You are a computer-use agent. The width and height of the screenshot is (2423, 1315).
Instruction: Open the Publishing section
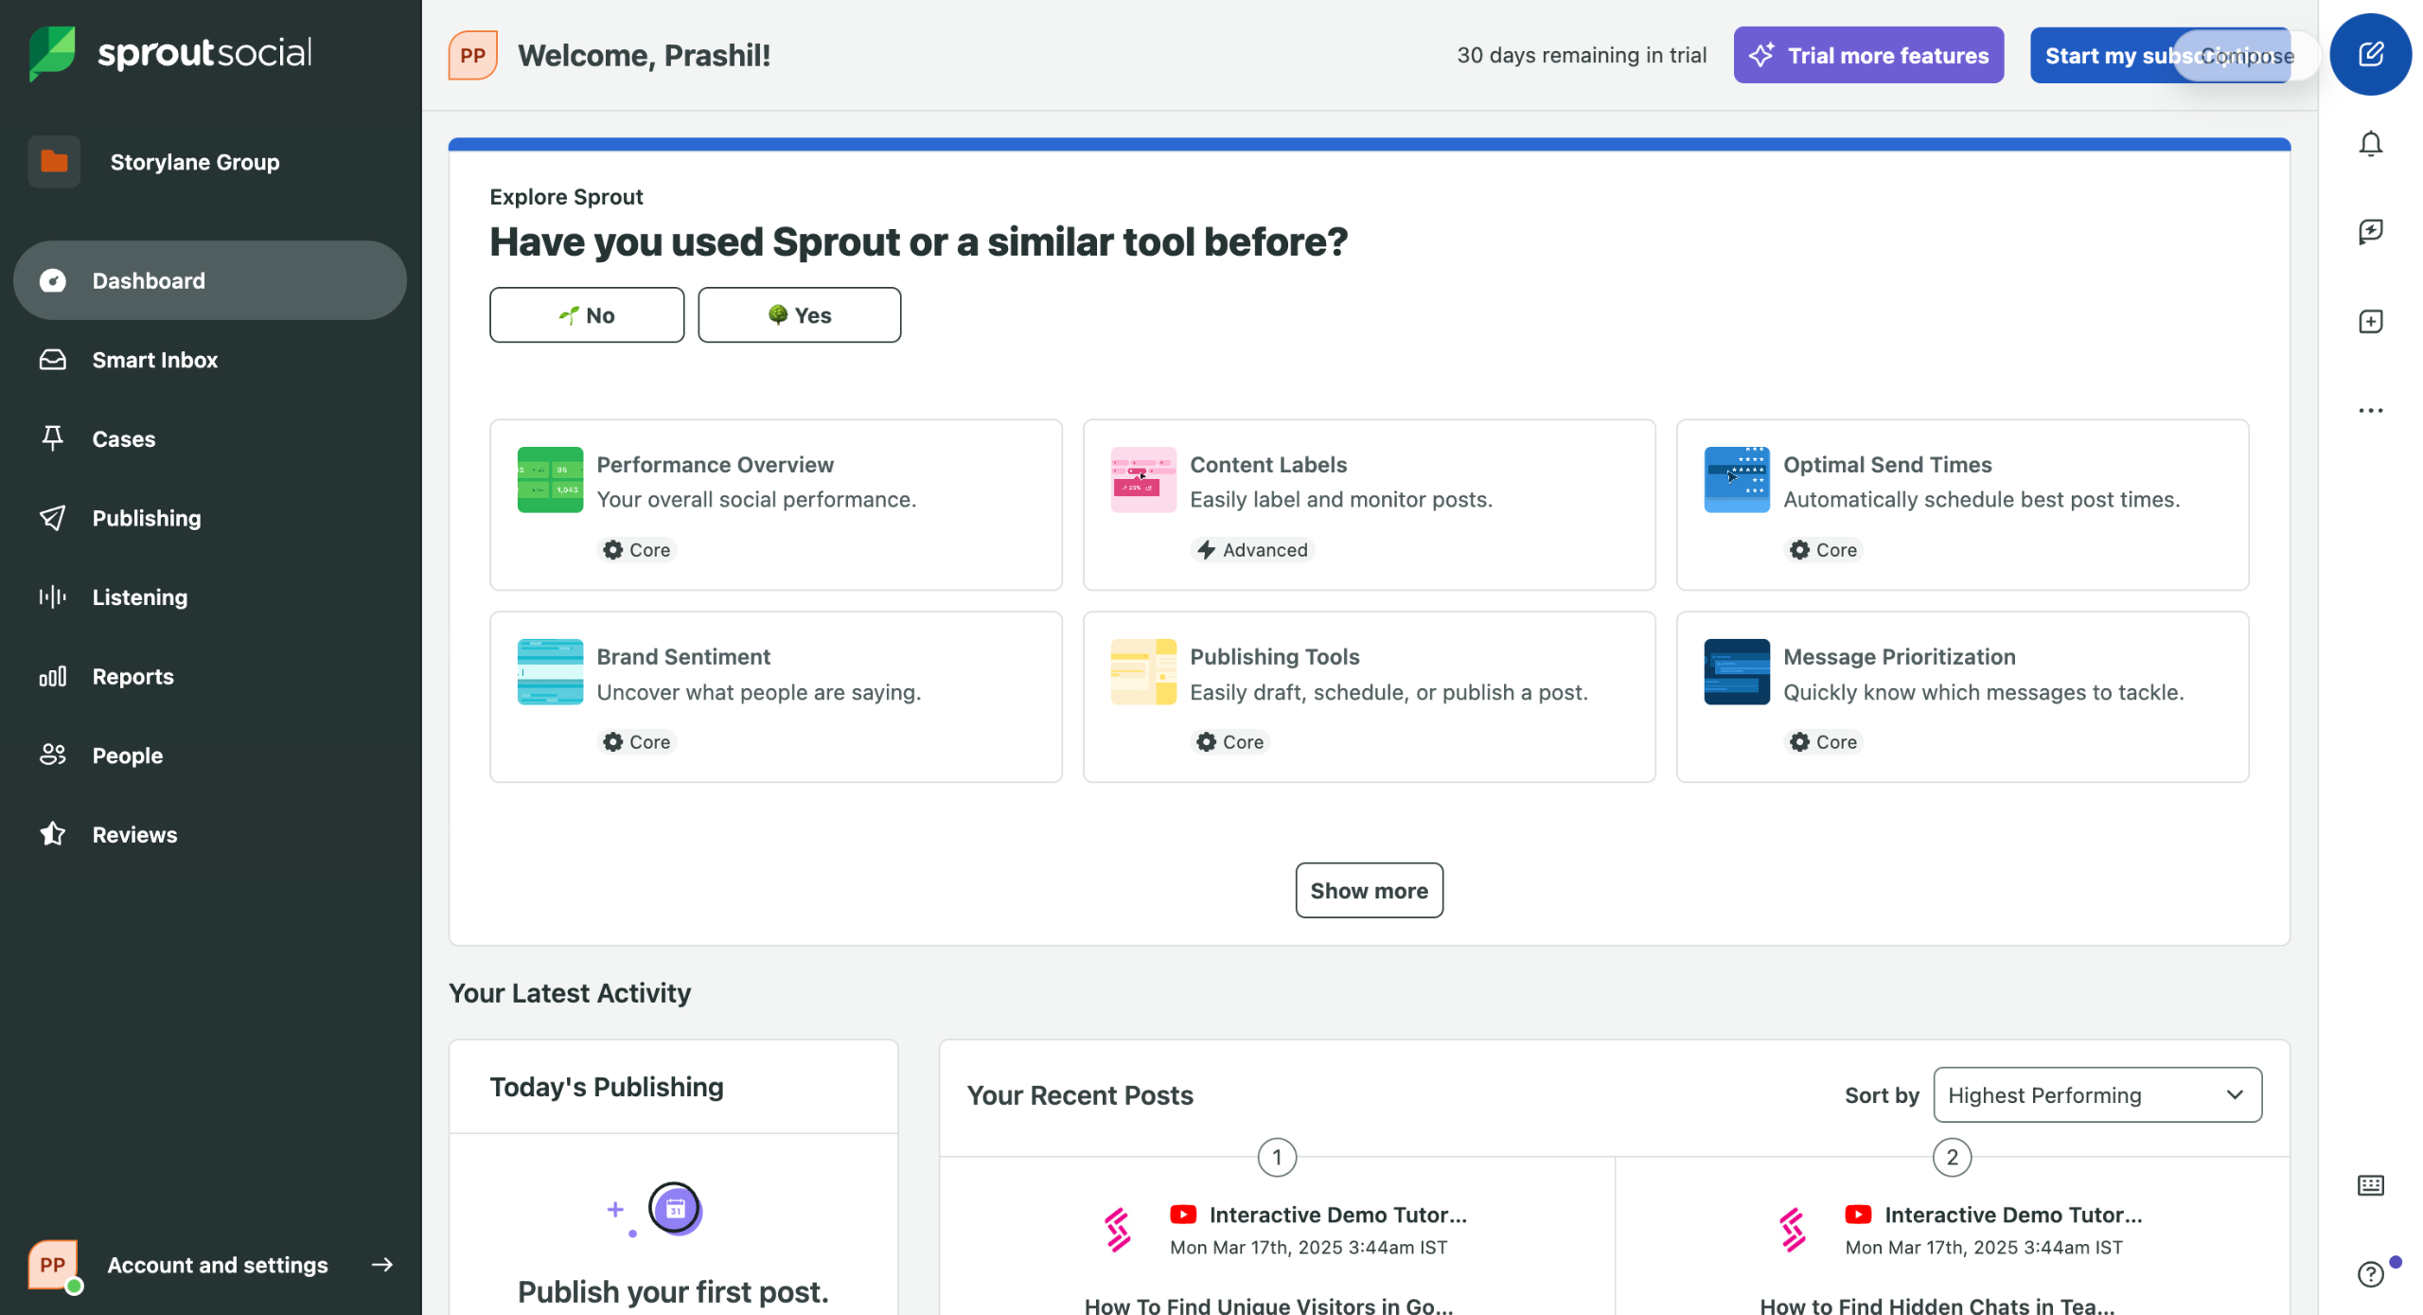147,518
